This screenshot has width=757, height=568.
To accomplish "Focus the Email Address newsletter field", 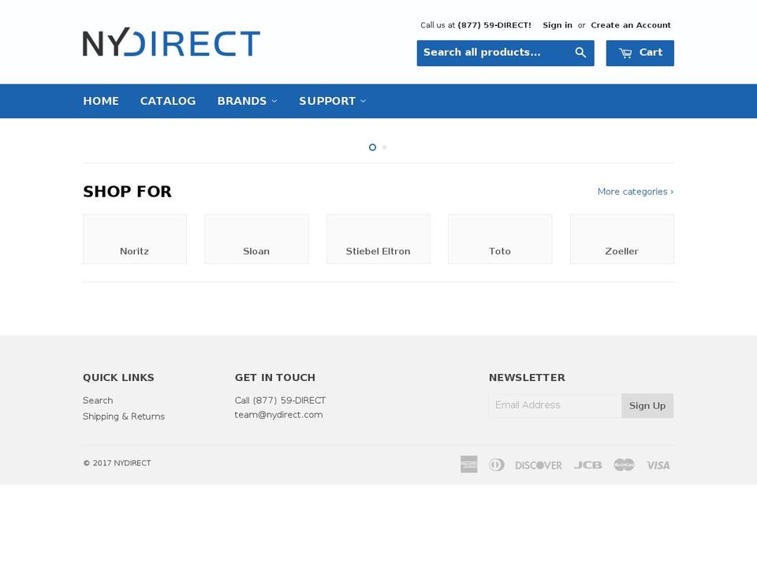I will tap(555, 405).
